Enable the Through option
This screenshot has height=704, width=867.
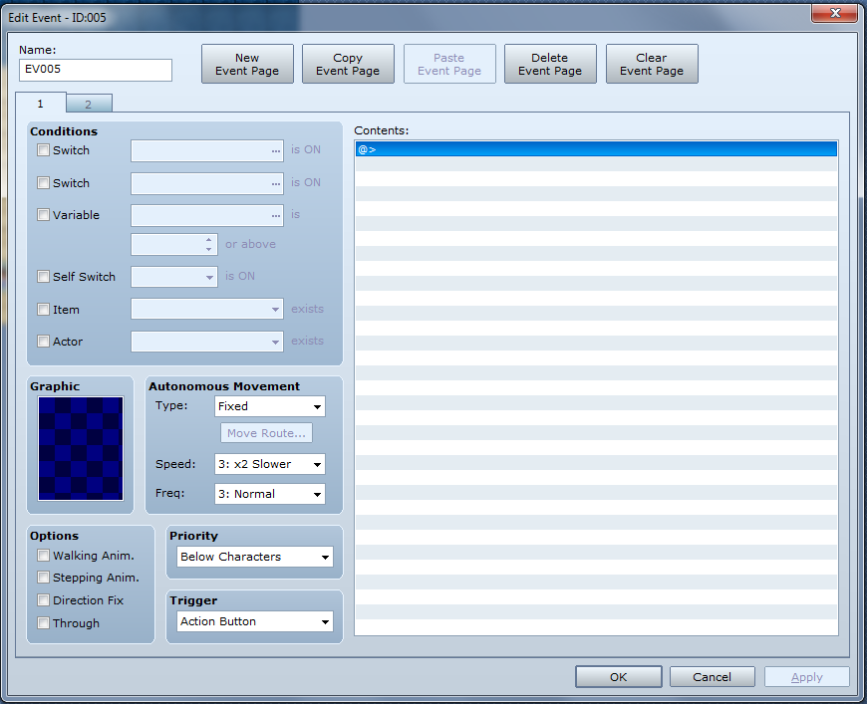click(43, 623)
